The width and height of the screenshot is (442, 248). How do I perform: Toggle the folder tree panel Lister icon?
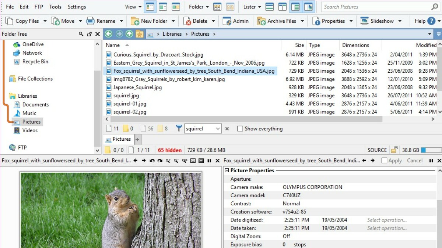[x=295, y=7]
